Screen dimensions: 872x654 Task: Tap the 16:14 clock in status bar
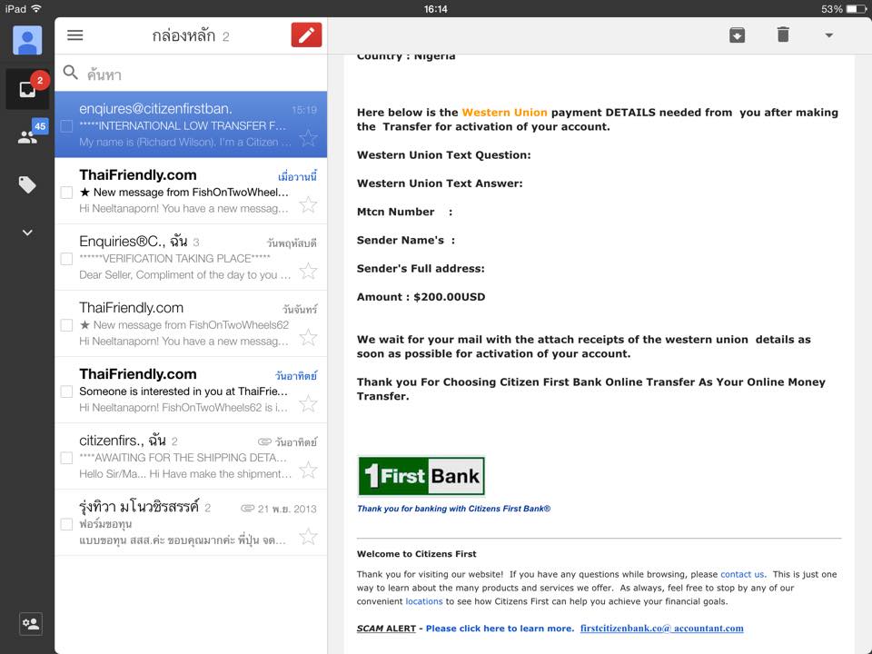435,9
